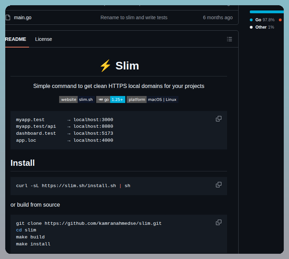Click the blue Go language bar

(x=267, y=12)
